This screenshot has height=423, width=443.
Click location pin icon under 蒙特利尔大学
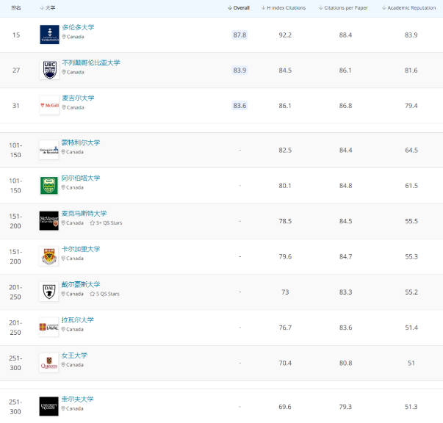pos(63,152)
